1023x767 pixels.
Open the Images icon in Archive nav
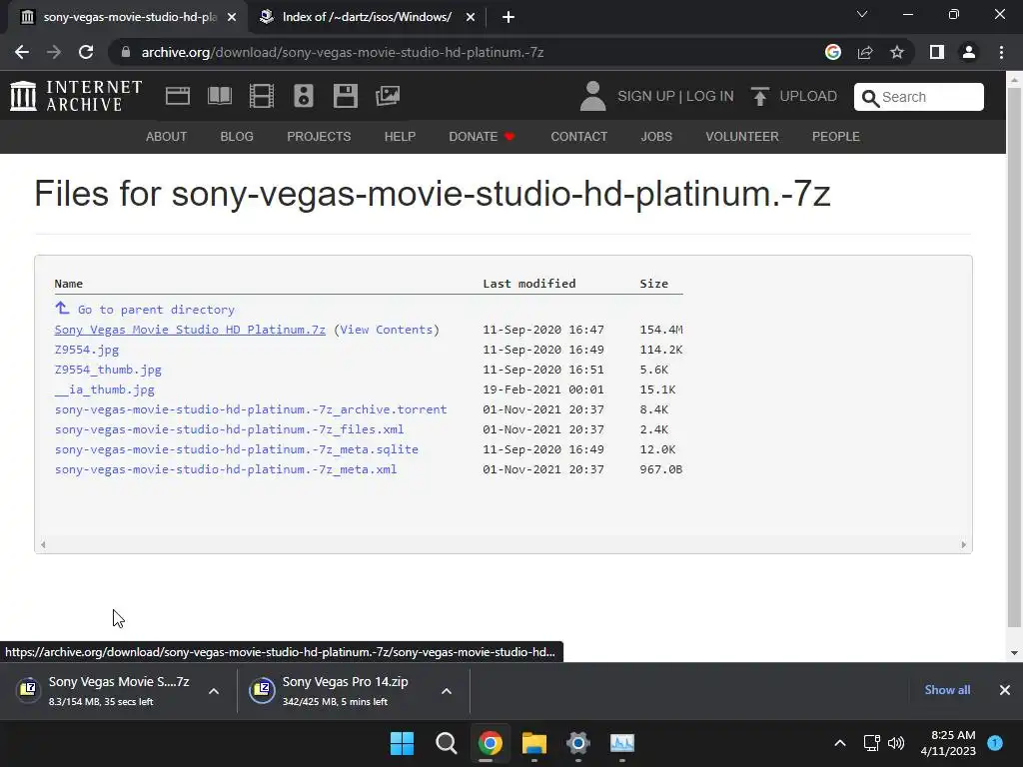388,96
